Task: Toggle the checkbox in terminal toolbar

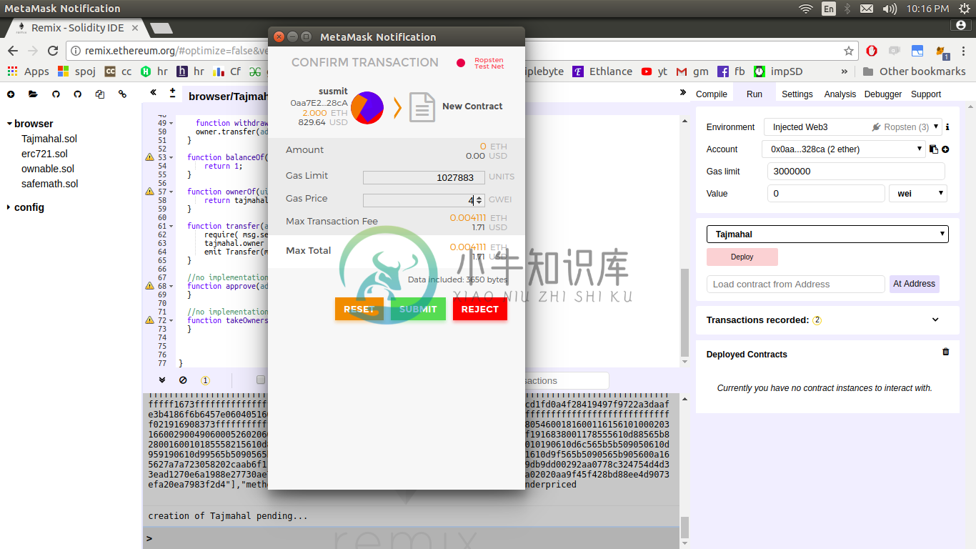Action: 261,380
